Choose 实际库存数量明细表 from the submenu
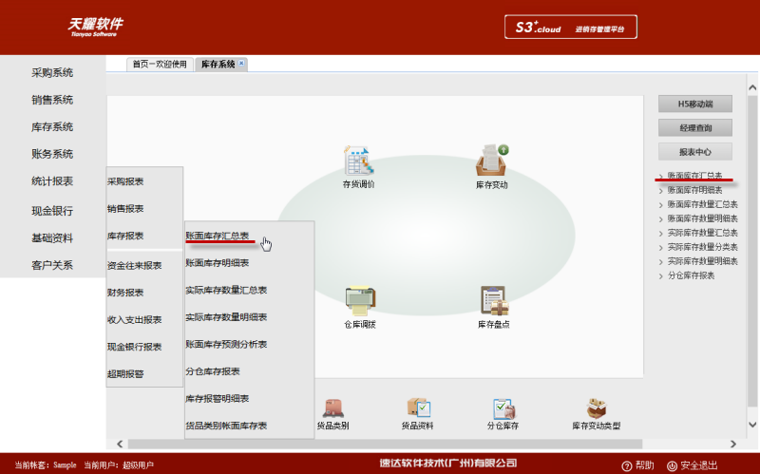The image size is (760, 474). pyautogui.click(x=226, y=316)
